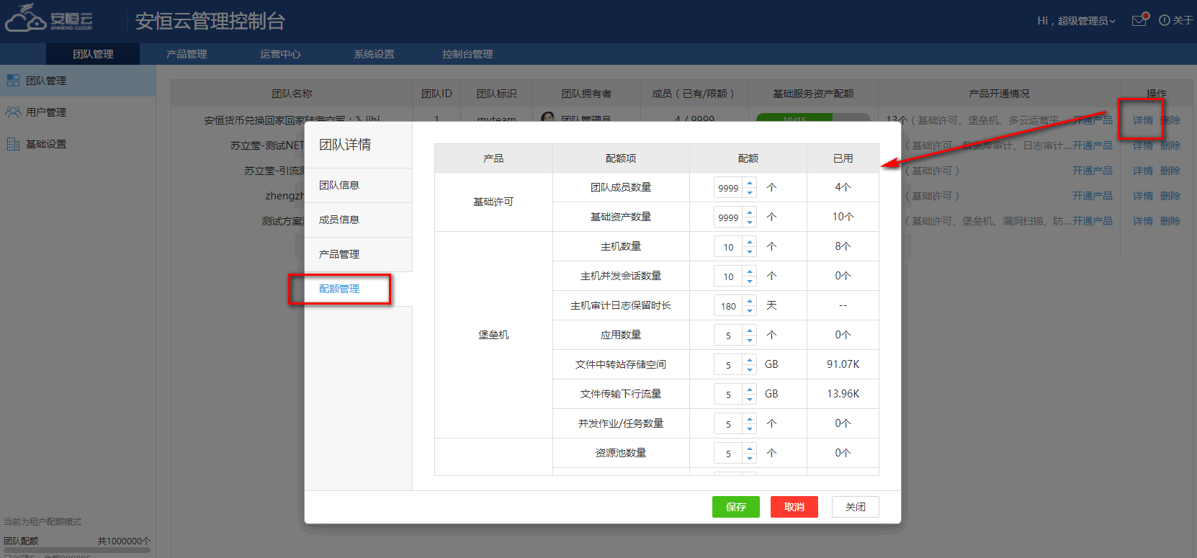The image size is (1197, 558).
Task: Click log retention 180 days field
Action: [x=728, y=306]
